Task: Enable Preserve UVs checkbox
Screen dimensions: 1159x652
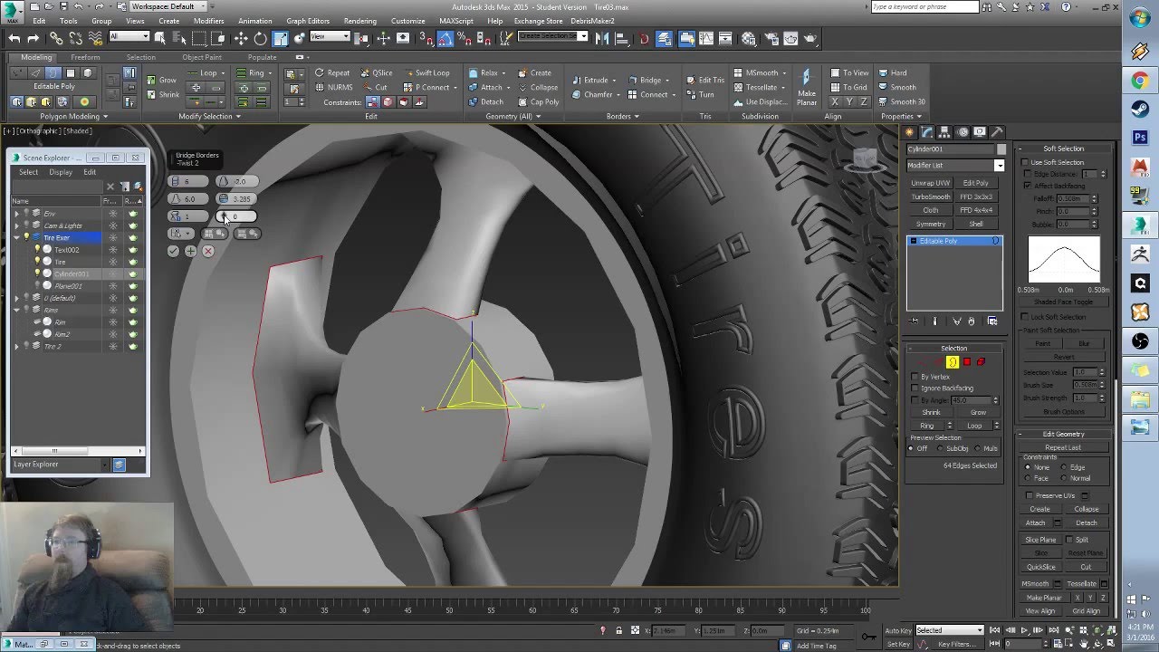Action: 1030,495
